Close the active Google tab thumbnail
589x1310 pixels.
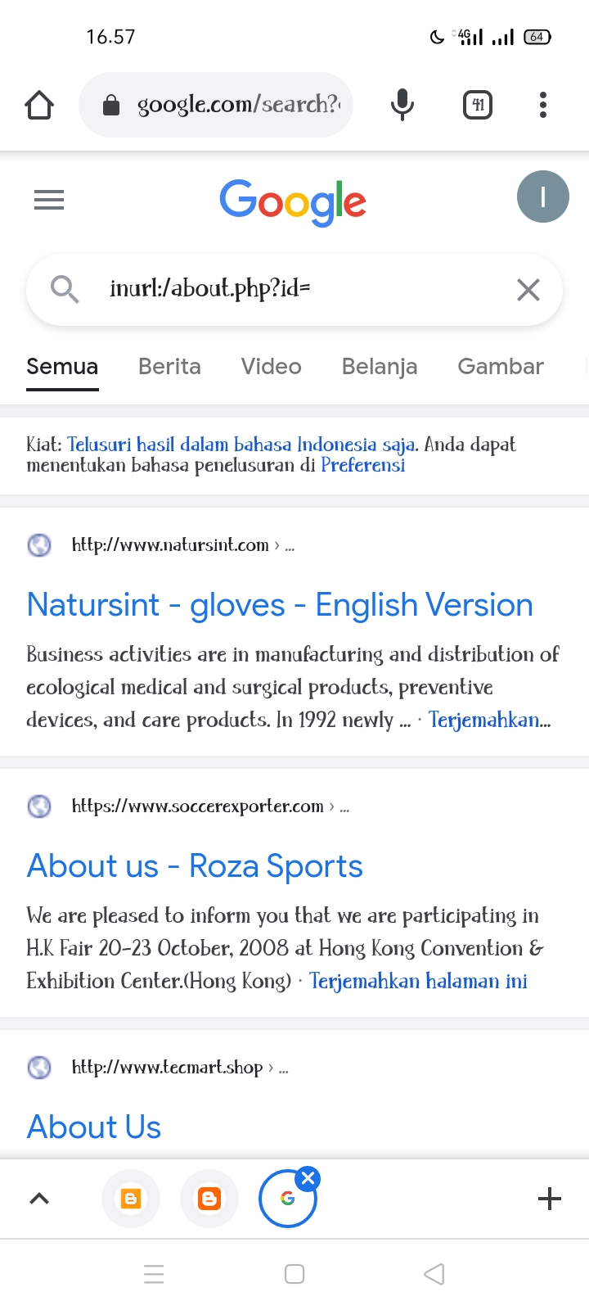(308, 1179)
